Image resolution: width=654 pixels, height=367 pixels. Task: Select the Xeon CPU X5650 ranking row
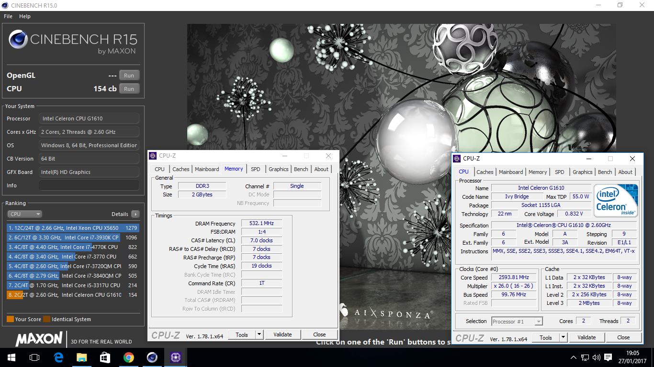coord(73,228)
